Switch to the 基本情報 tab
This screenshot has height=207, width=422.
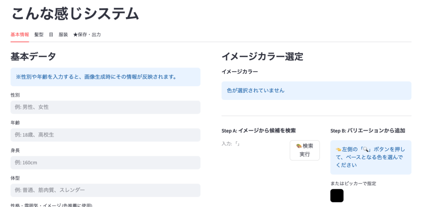point(20,35)
